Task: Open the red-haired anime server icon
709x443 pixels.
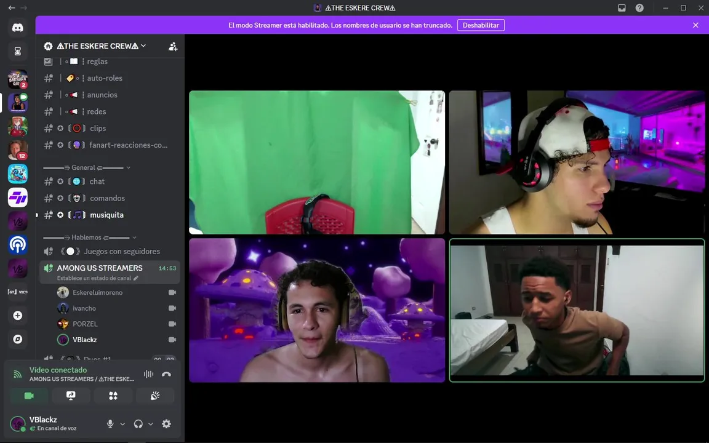Action: (18, 127)
